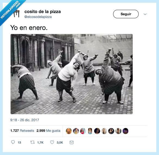Screen dimensions: 159x155
Task: Open the cosito de la pizza profile name
Action: click(x=43, y=12)
